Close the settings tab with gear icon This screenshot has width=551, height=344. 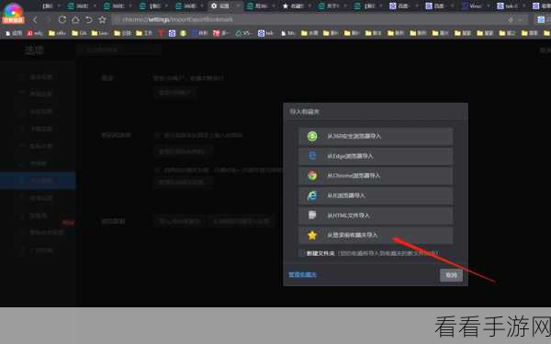(238, 6)
